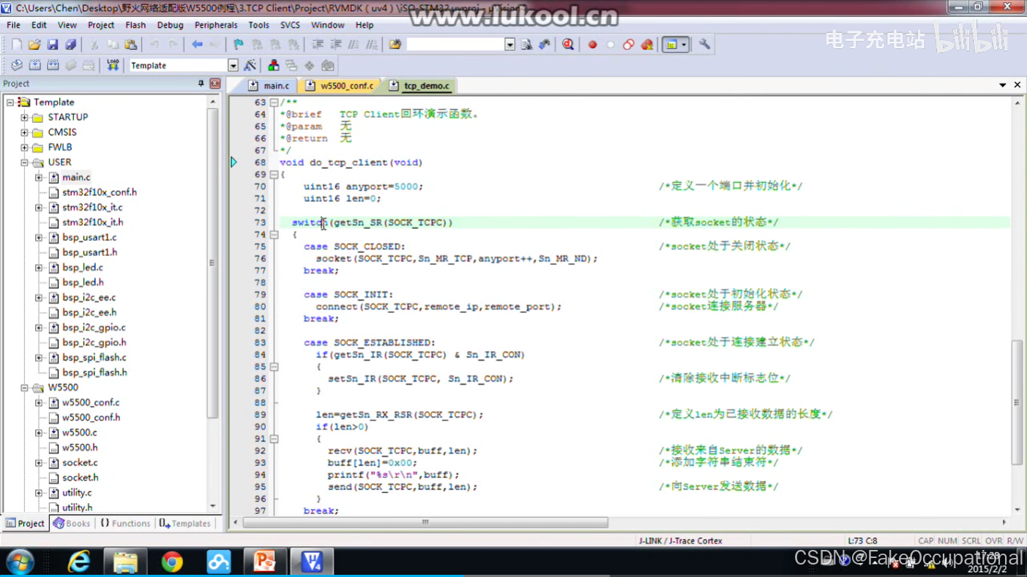Open the window layout dropdown on the toolbar

tap(684, 45)
